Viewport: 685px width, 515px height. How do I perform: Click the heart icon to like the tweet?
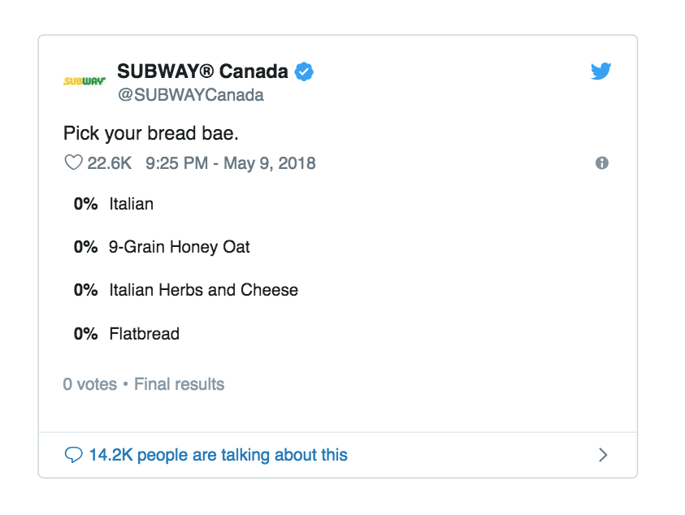tap(73, 163)
